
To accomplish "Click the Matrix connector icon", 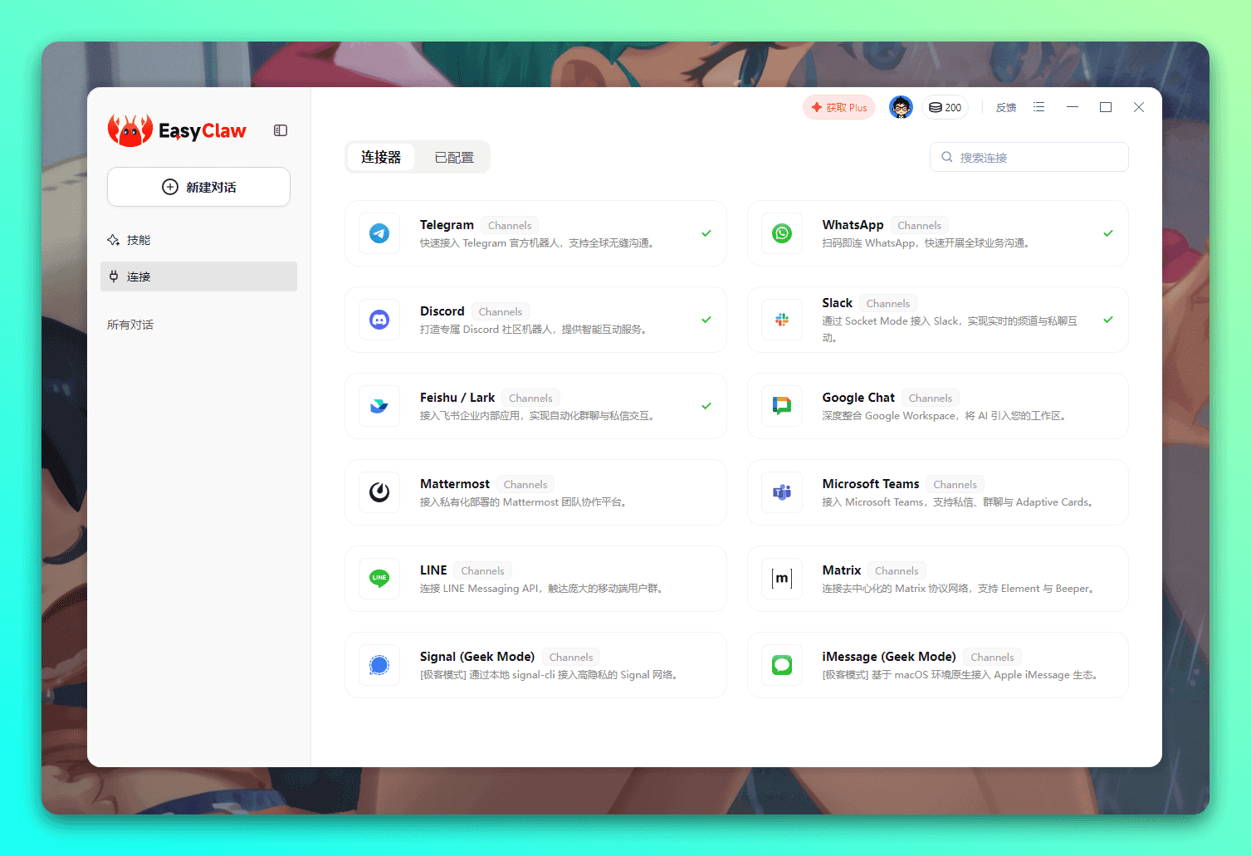I will coord(782,579).
